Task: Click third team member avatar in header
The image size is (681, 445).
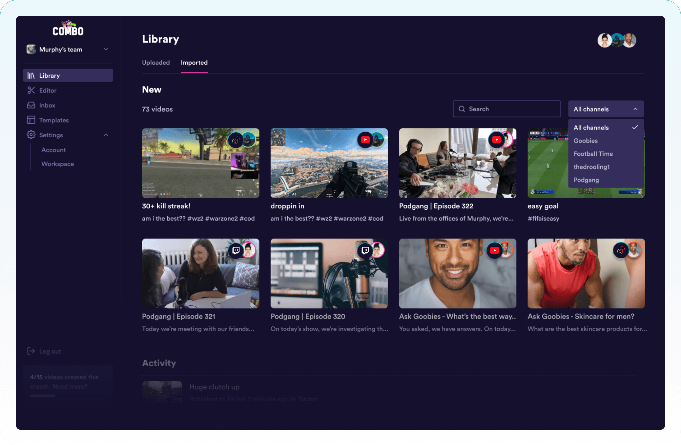Action: (629, 40)
